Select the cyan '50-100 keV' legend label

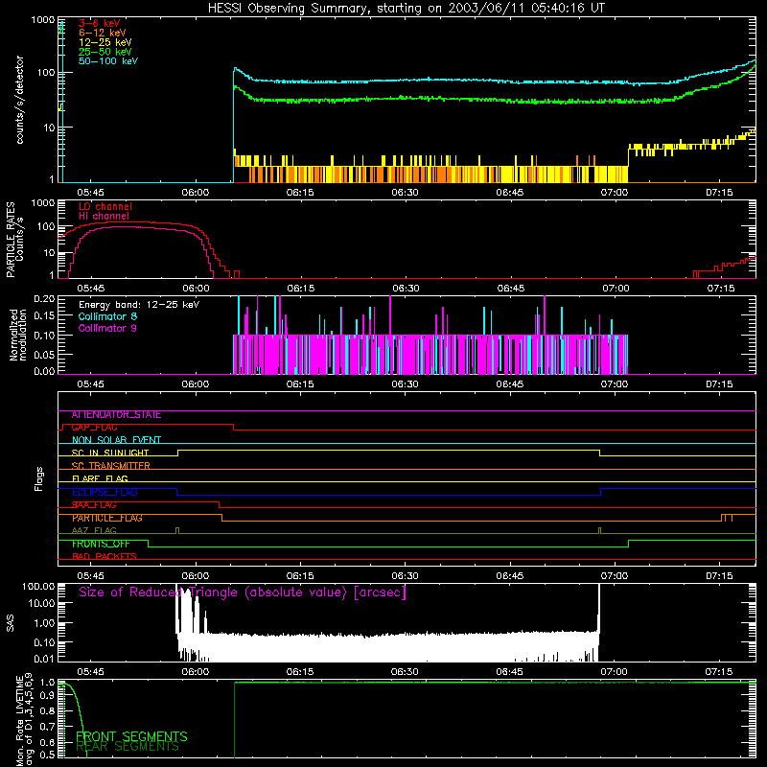(108, 61)
